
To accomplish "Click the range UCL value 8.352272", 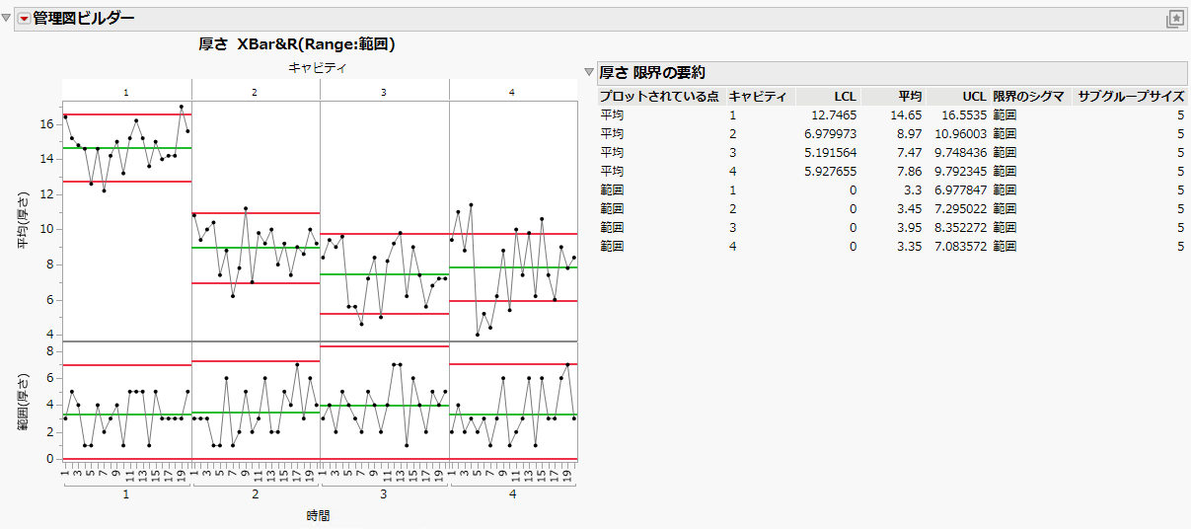I will coord(958,227).
